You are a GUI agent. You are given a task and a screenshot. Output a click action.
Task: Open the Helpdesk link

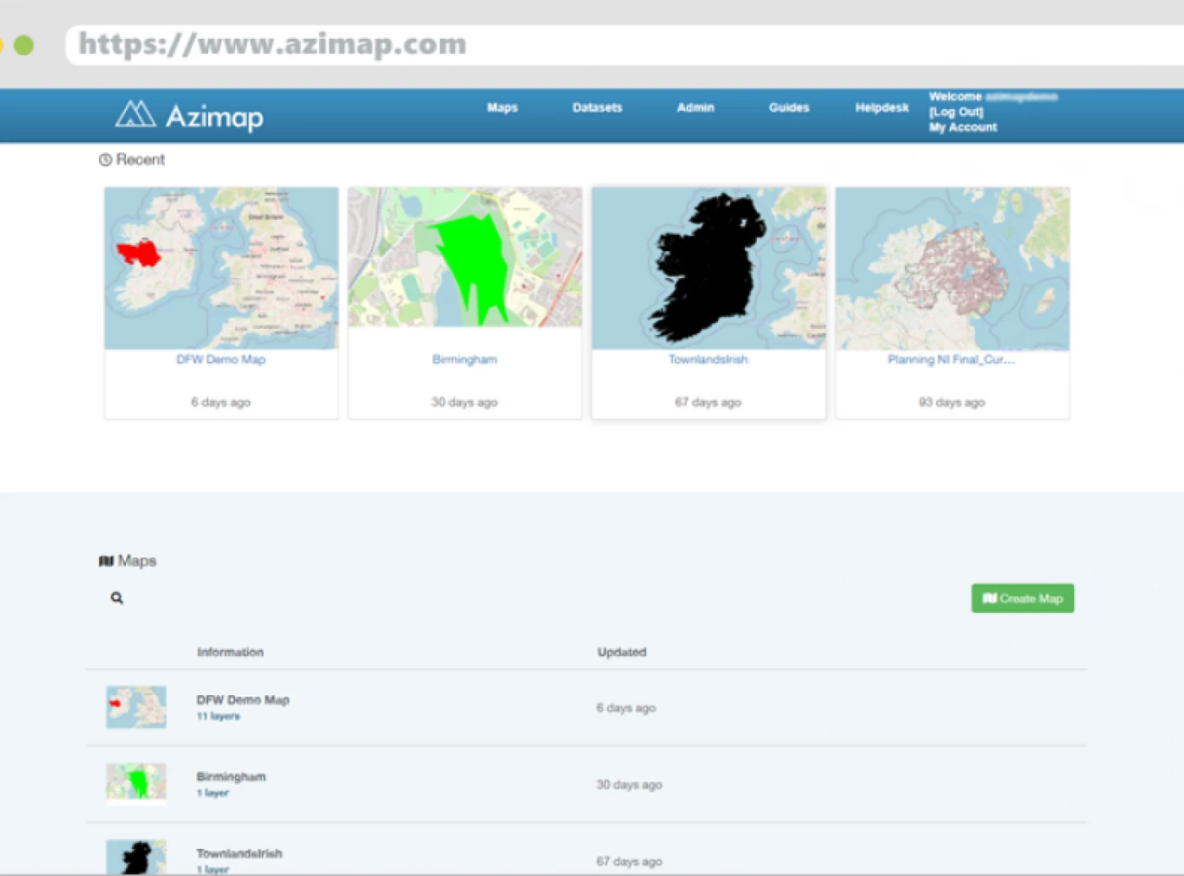pos(881,107)
